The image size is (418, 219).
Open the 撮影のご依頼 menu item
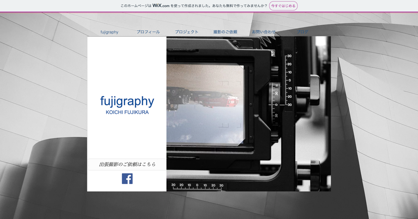coord(225,32)
